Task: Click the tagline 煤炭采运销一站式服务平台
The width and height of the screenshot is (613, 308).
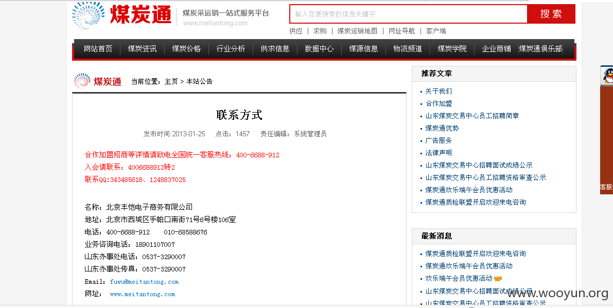Action: click(x=226, y=13)
